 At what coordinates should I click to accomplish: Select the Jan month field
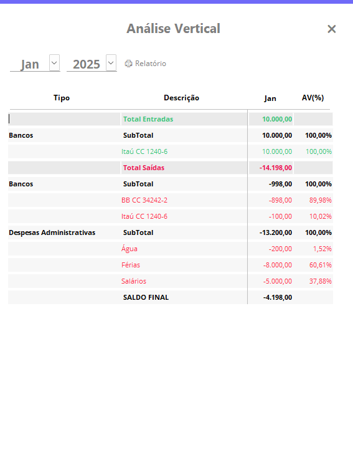tap(30, 64)
